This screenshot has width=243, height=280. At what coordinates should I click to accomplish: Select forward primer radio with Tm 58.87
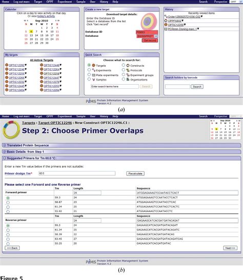point(8,203)
